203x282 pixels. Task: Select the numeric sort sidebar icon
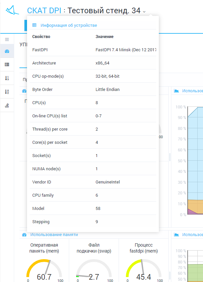(7, 78)
